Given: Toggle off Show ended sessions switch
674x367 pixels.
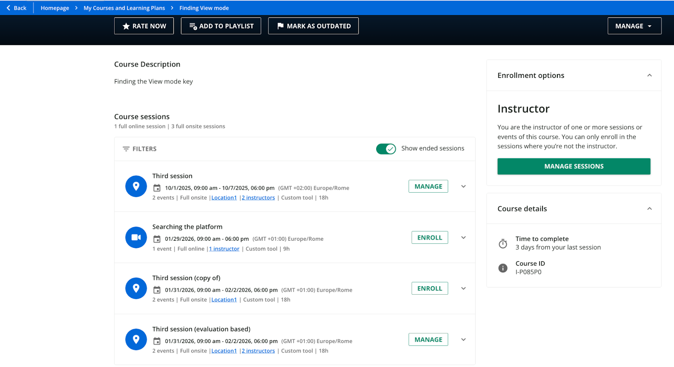Looking at the screenshot, I should click(x=386, y=149).
